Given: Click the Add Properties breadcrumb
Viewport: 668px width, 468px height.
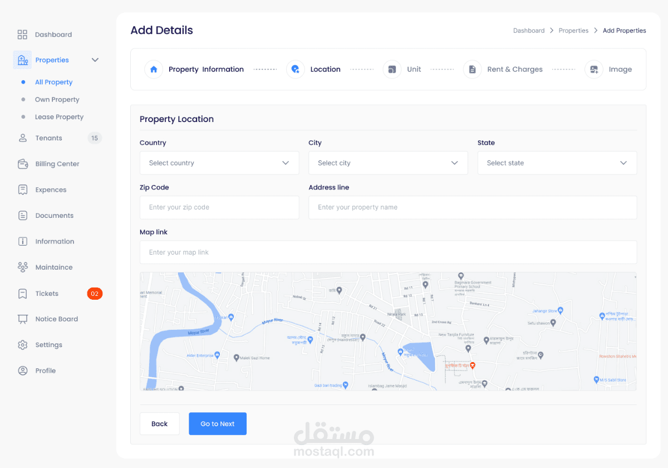Looking at the screenshot, I should pyautogui.click(x=625, y=31).
